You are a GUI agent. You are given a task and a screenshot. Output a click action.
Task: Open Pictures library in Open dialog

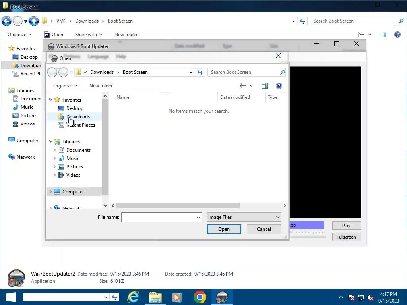click(74, 166)
